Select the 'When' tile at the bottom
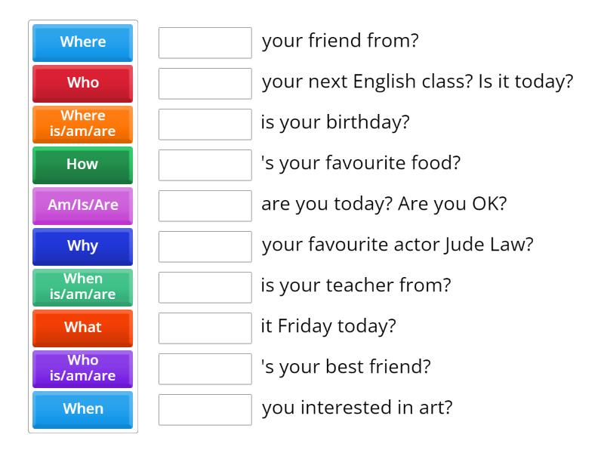The height and width of the screenshot is (453, 604). (82, 409)
